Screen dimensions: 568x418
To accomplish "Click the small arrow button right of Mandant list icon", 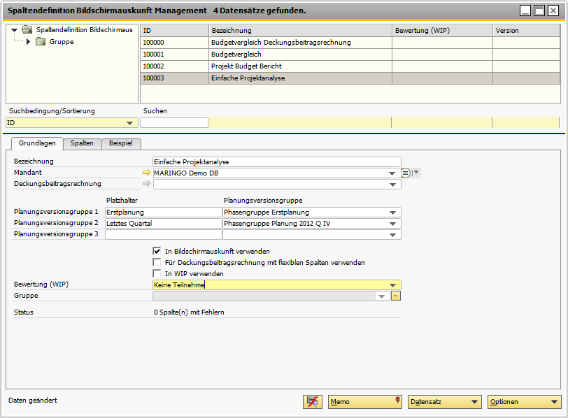I will click(416, 173).
